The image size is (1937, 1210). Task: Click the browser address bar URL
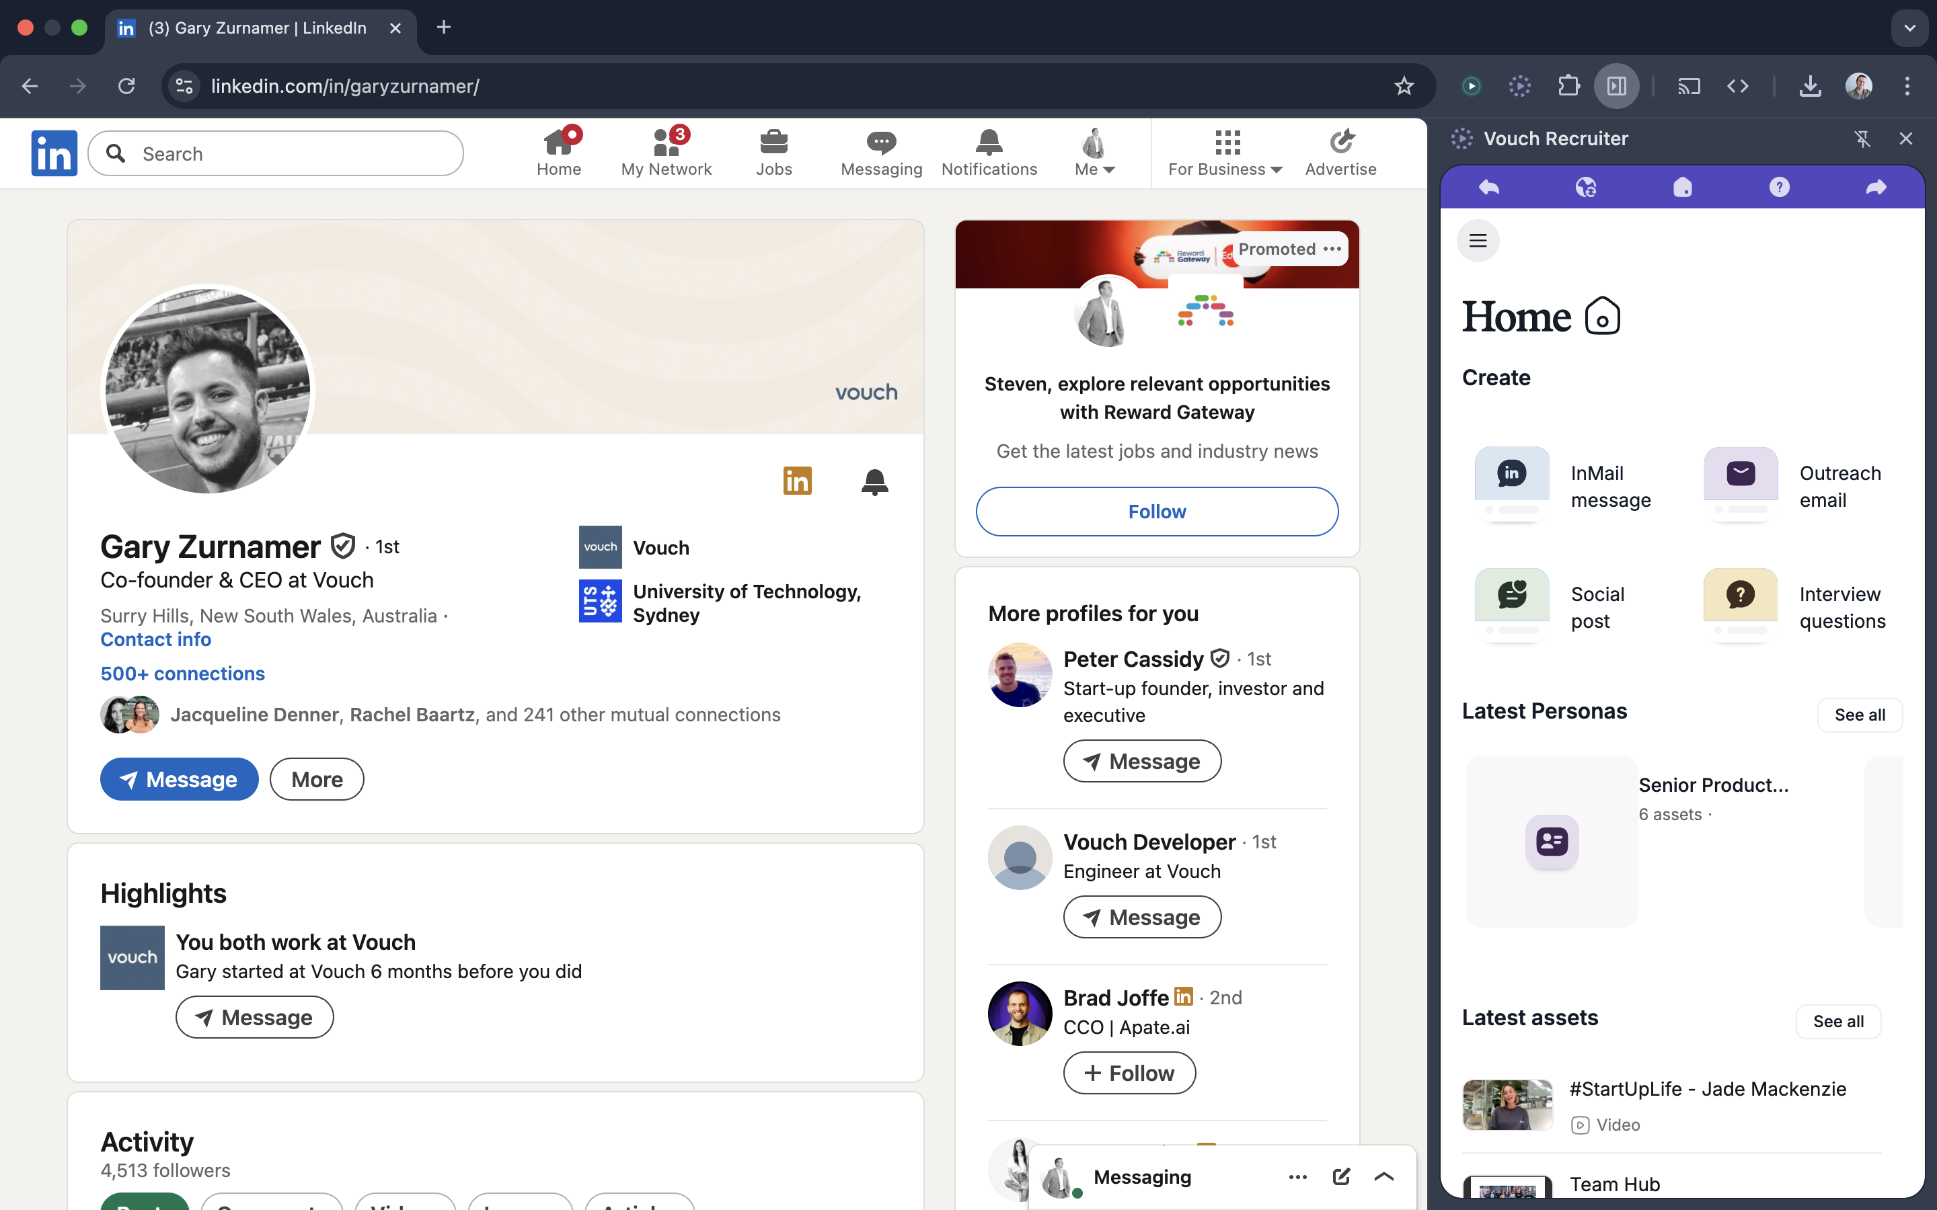click(345, 85)
